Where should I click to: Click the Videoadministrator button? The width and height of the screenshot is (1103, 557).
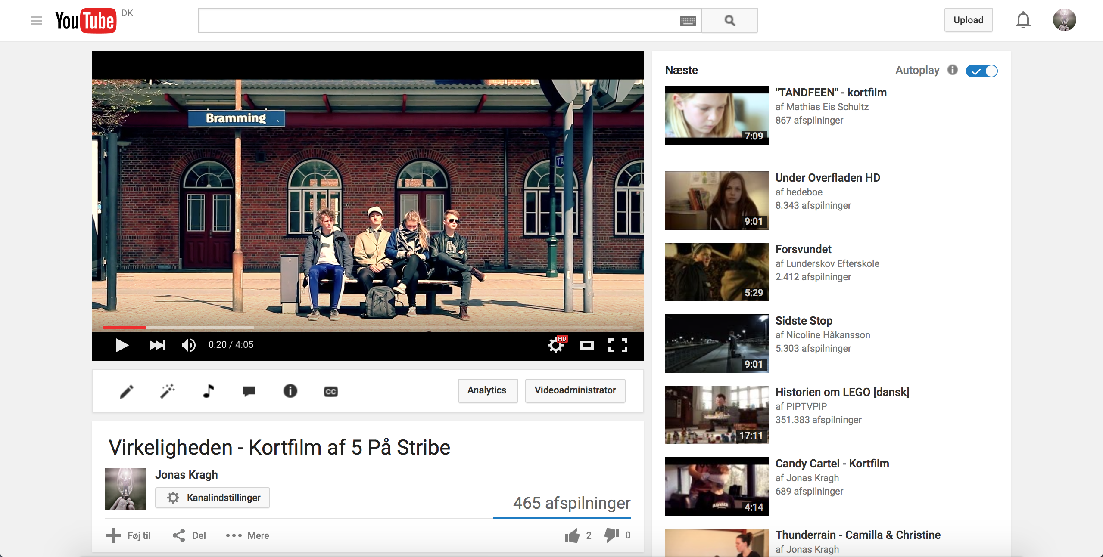tap(575, 390)
